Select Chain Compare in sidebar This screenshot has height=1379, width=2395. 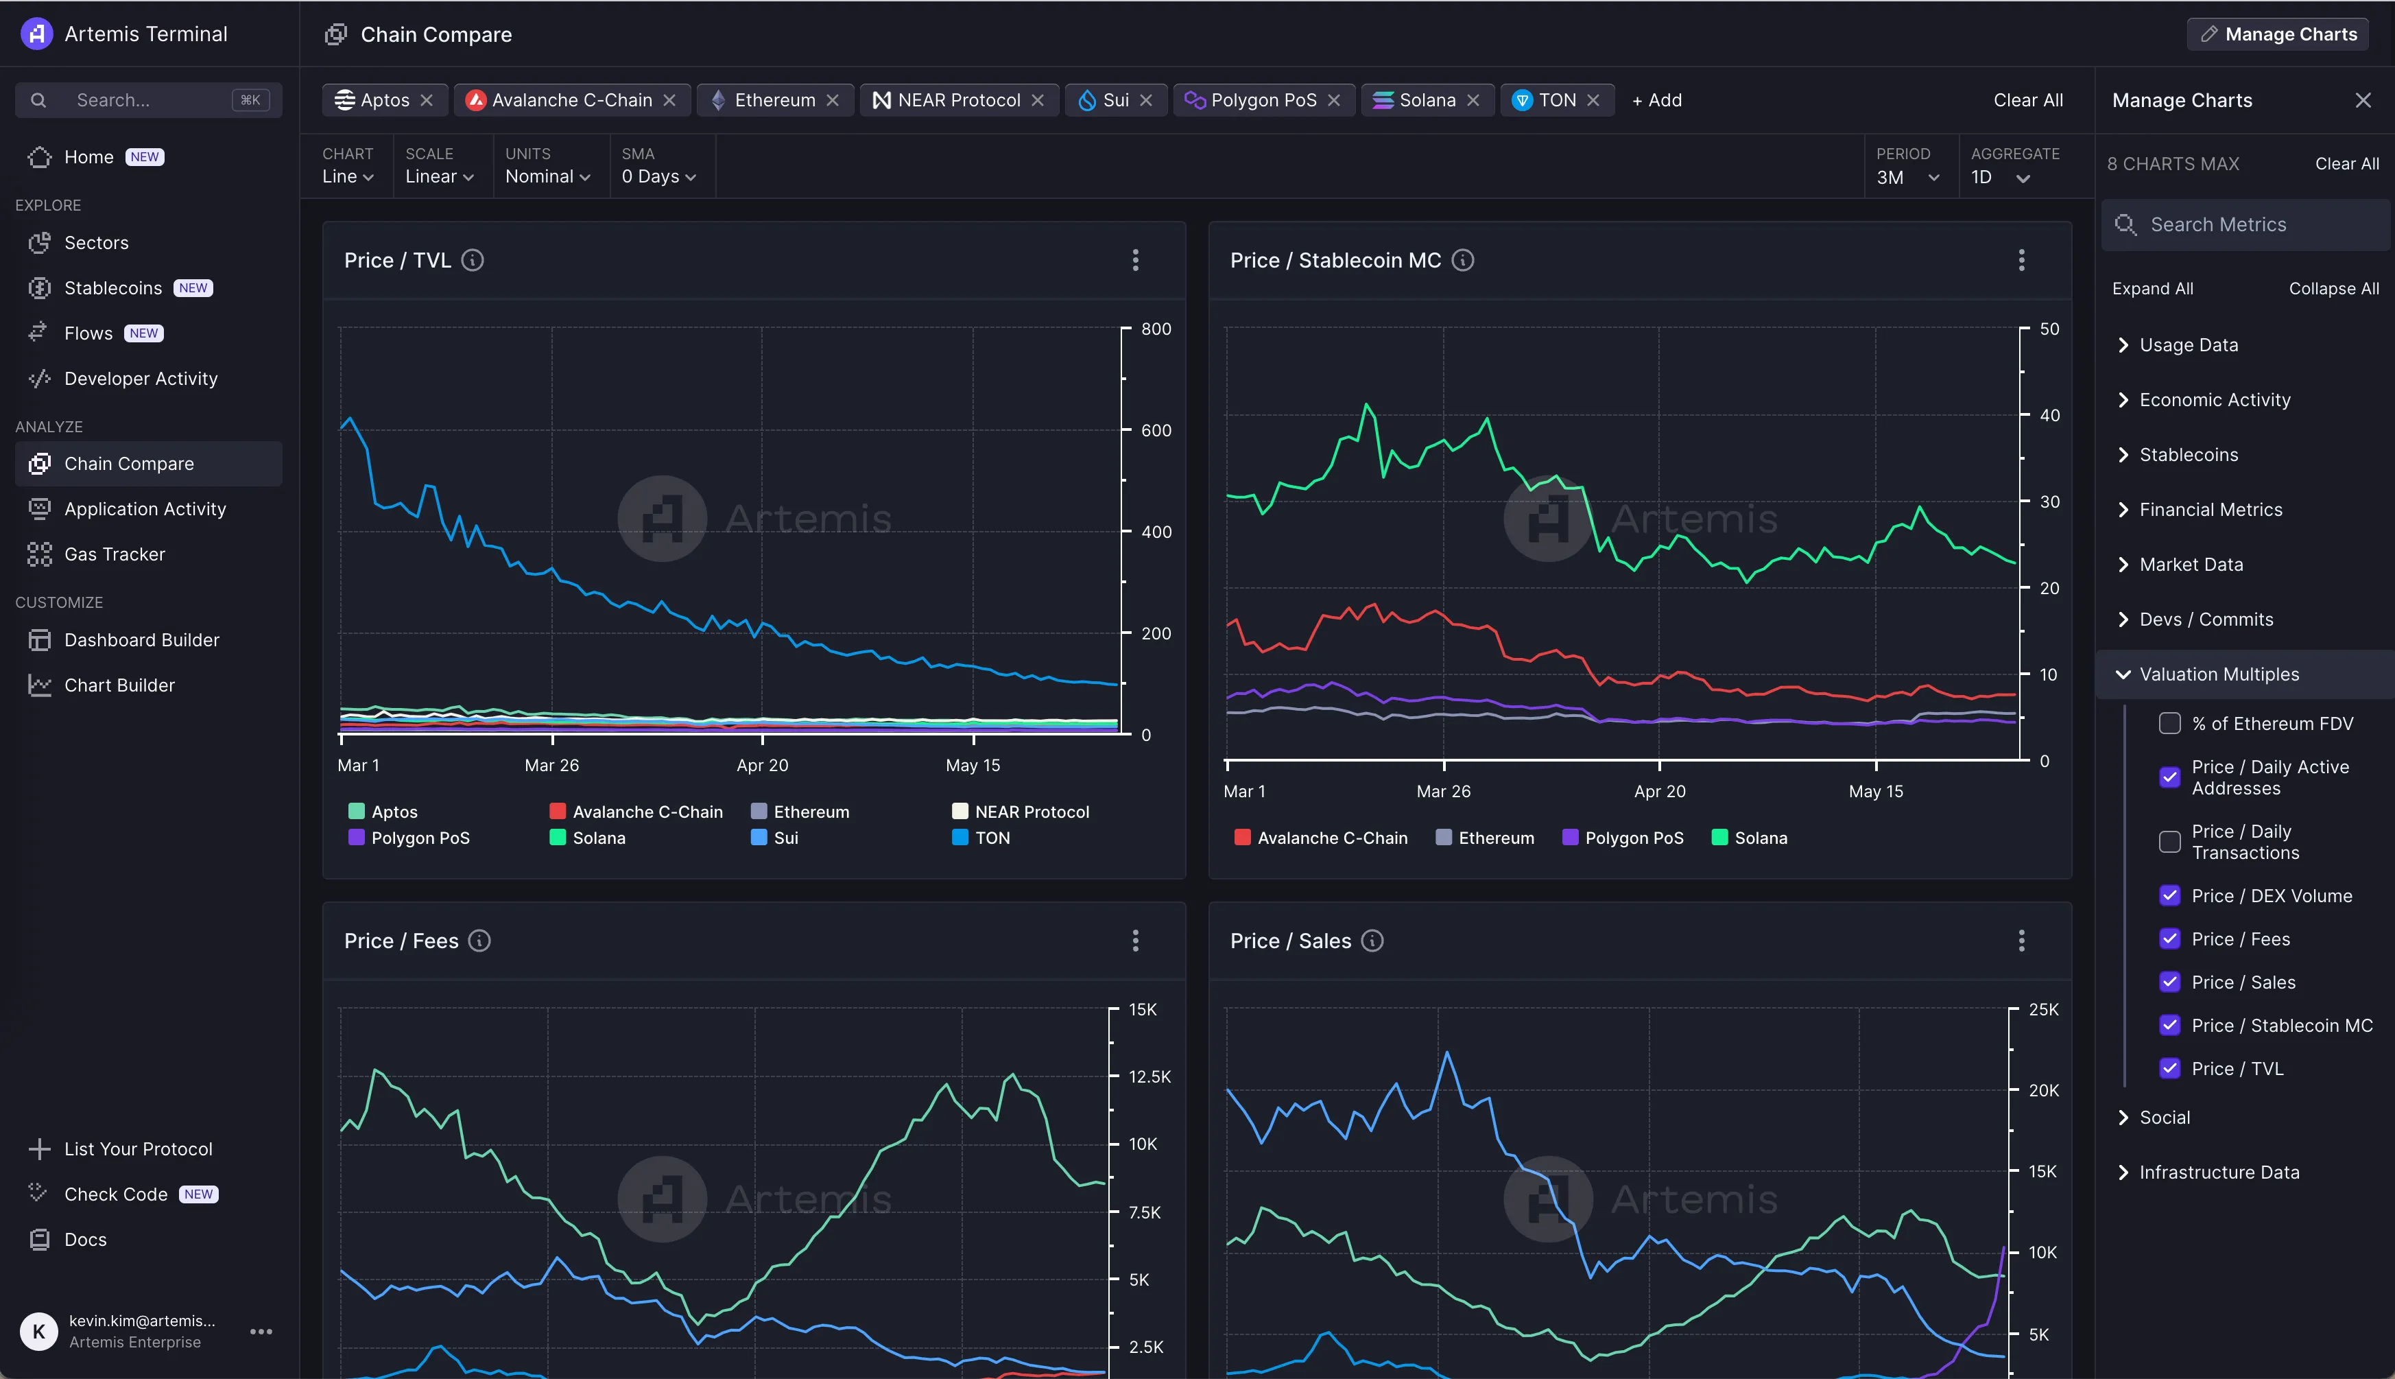(149, 464)
